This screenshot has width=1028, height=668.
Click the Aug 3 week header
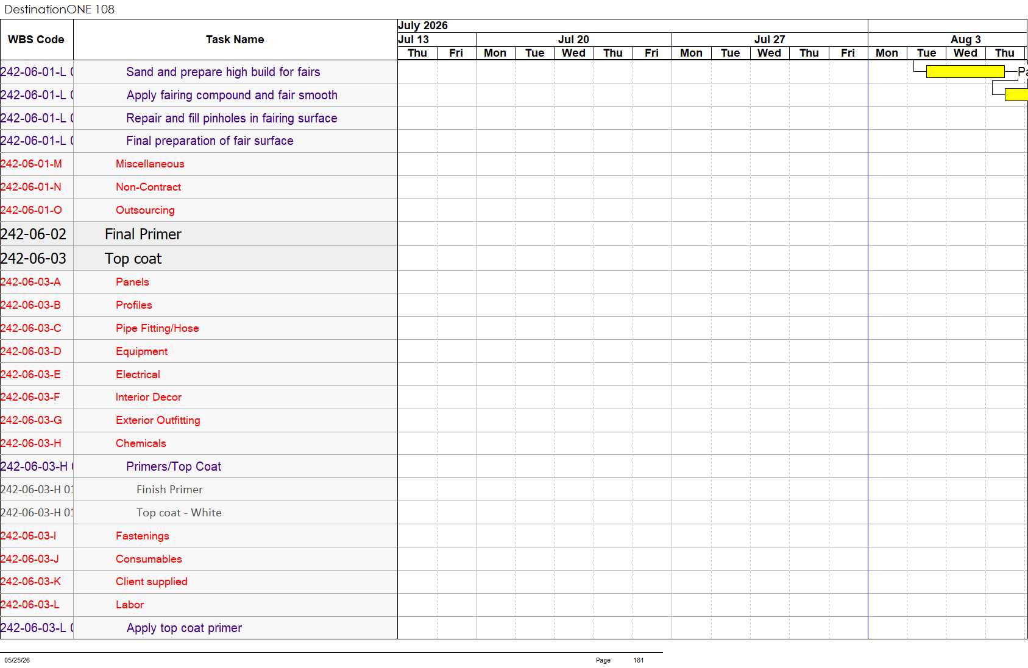(965, 40)
